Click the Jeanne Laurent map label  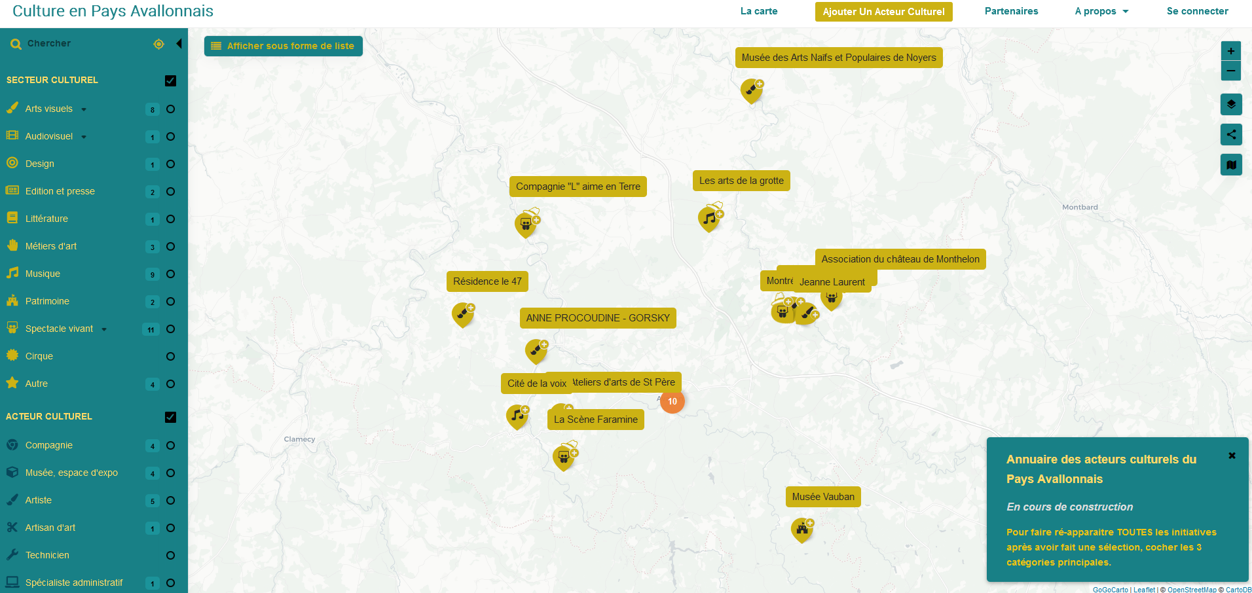pyautogui.click(x=832, y=282)
